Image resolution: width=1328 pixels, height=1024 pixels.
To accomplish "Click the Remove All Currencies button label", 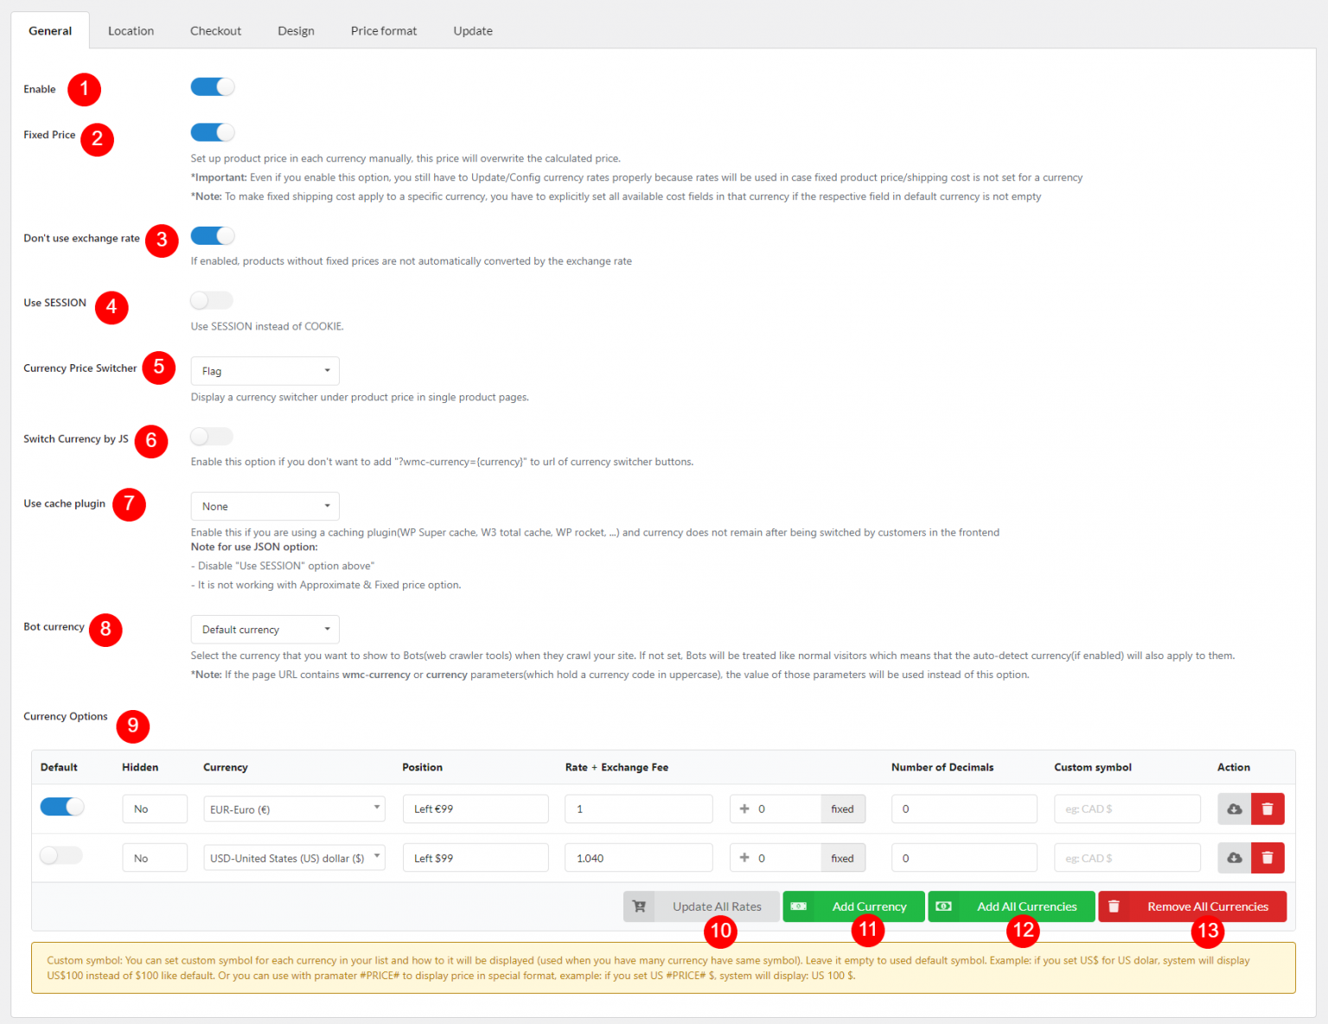I will click(x=1207, y=906).
